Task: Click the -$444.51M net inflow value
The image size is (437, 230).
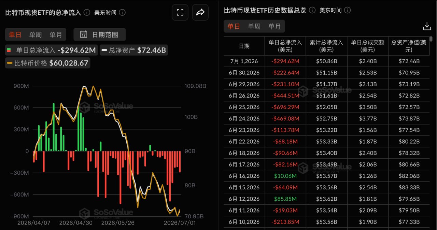Action: point(285,96)
